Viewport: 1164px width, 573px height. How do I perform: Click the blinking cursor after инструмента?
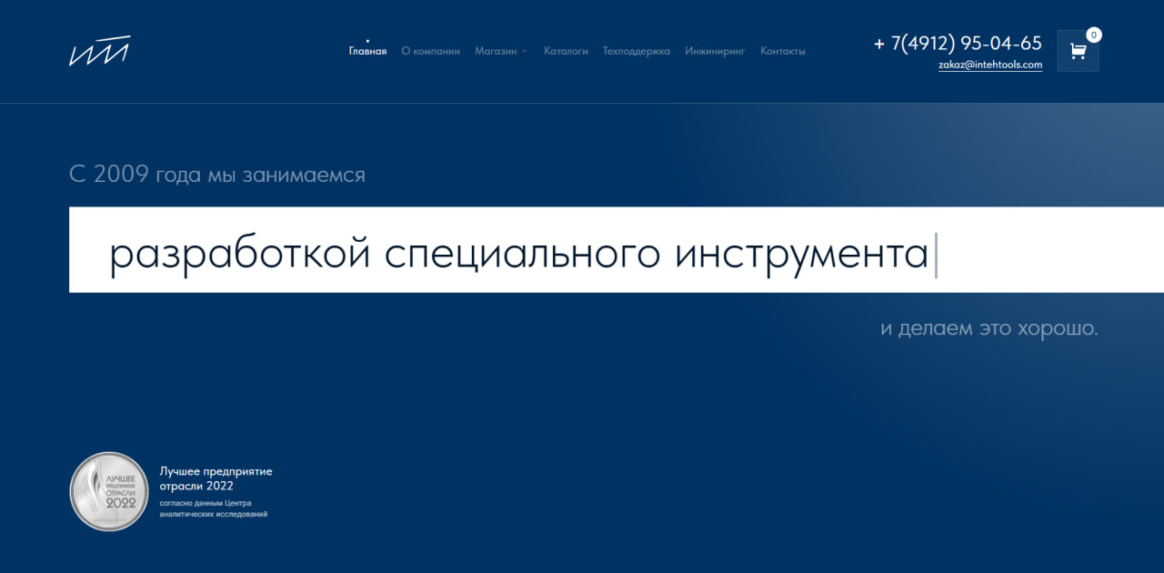[936, 255]
